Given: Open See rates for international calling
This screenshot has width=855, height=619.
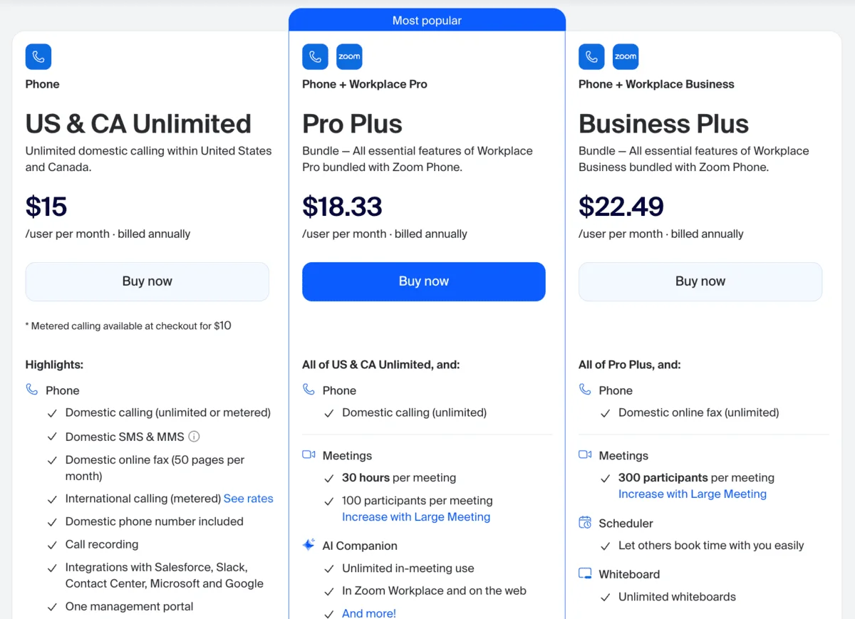Looking at the screenshot, I should pyautogui.click(x=248, y=499).
